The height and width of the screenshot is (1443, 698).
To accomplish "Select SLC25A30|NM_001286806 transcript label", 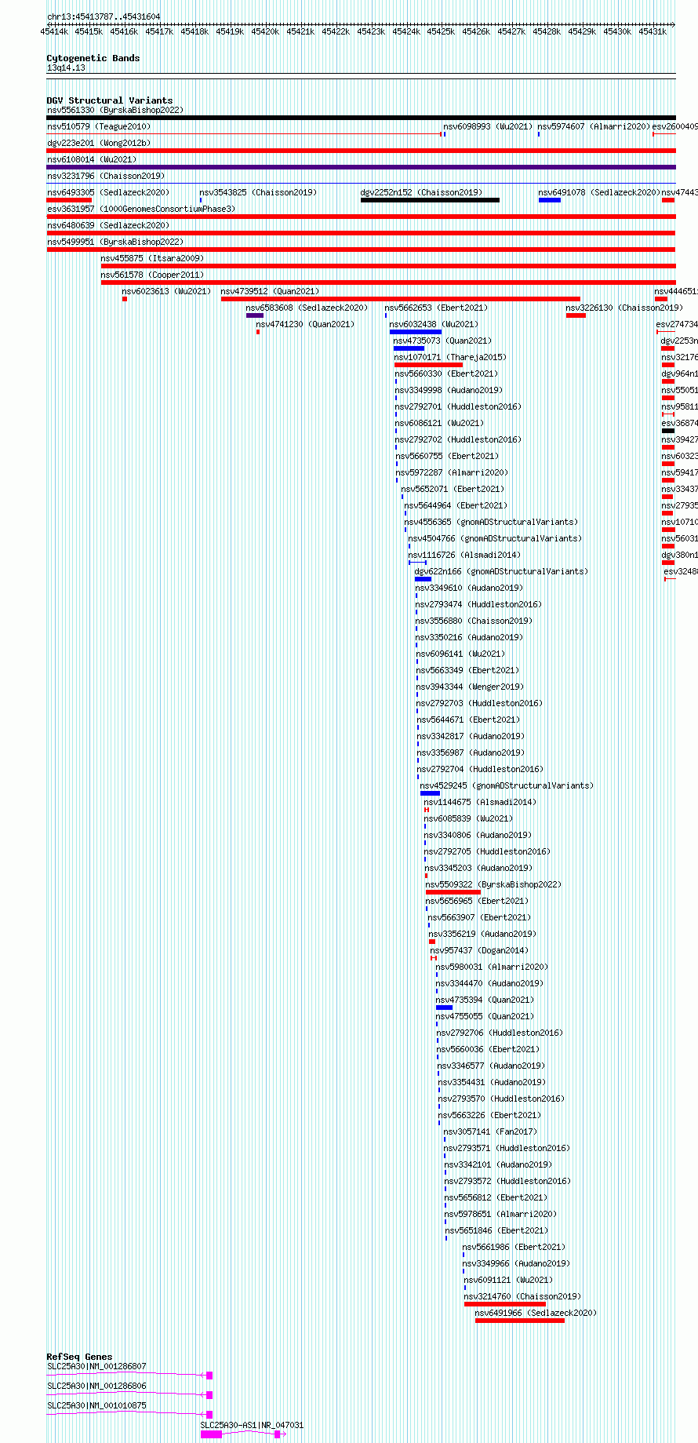I will pyautogui.click(x=96, y=1386).
